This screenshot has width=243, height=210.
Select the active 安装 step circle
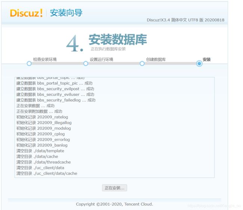tap(199, 63)
